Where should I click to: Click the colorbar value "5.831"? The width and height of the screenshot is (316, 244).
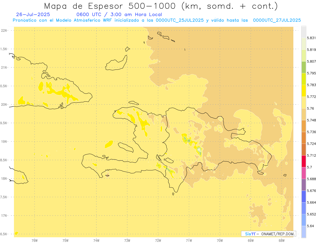coord(312,38)
